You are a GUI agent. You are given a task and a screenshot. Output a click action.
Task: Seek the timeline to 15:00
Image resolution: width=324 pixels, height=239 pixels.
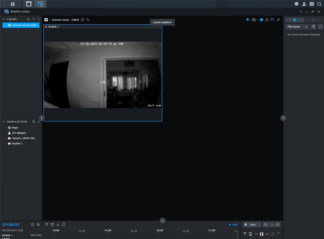tap(108, 230)
